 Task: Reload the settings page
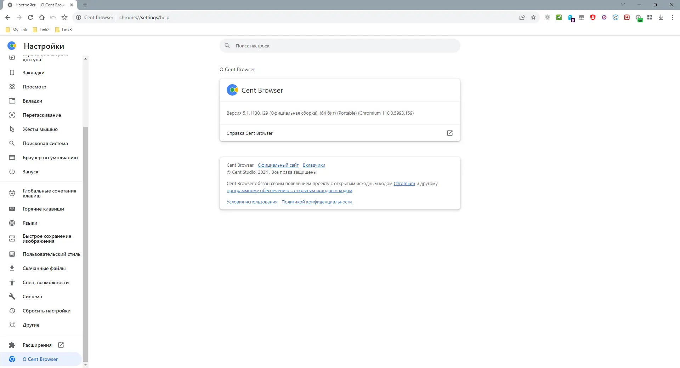click(x=30, y=17)
